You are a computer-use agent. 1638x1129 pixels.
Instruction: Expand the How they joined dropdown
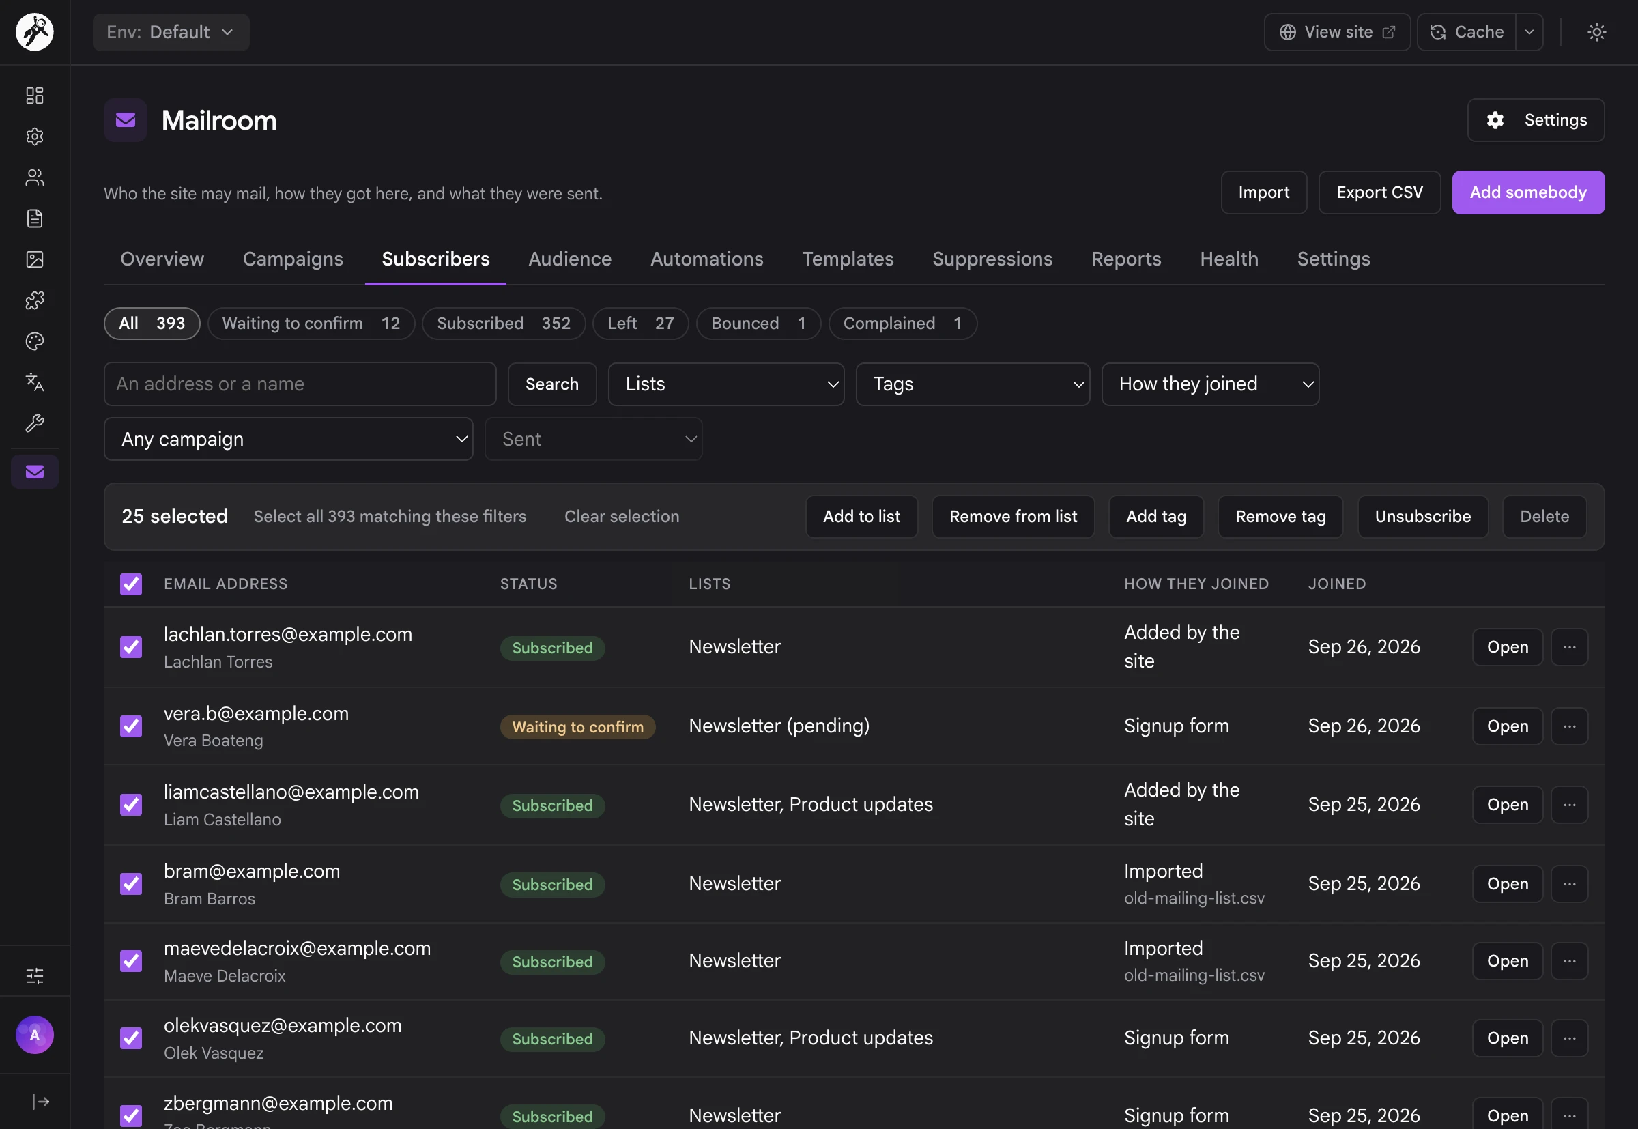point(1210,384)
